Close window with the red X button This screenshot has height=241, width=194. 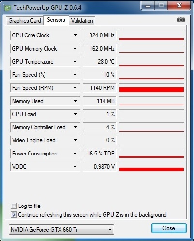coord(179,6)
